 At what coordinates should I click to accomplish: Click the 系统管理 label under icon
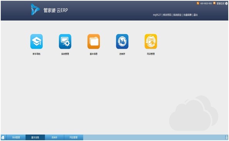tap(65, 54)
